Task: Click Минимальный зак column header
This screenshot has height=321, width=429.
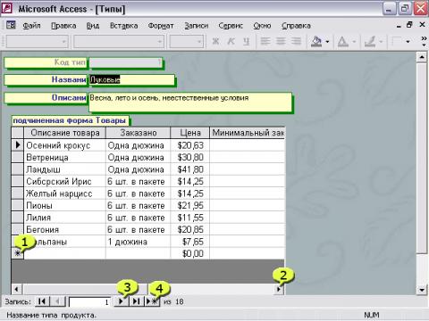Action: (x=248, y=133)
